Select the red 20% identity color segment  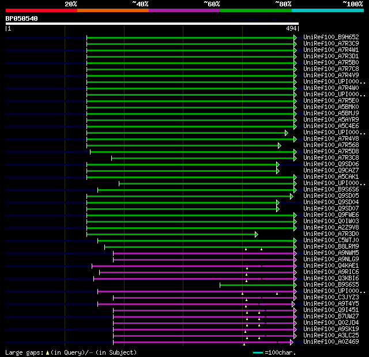click(x=42, y=10)
